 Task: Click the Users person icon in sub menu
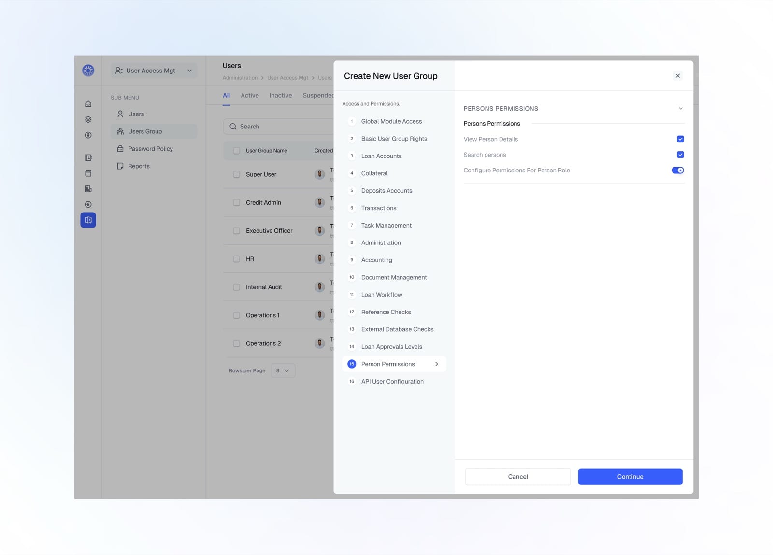pos(120,114)
